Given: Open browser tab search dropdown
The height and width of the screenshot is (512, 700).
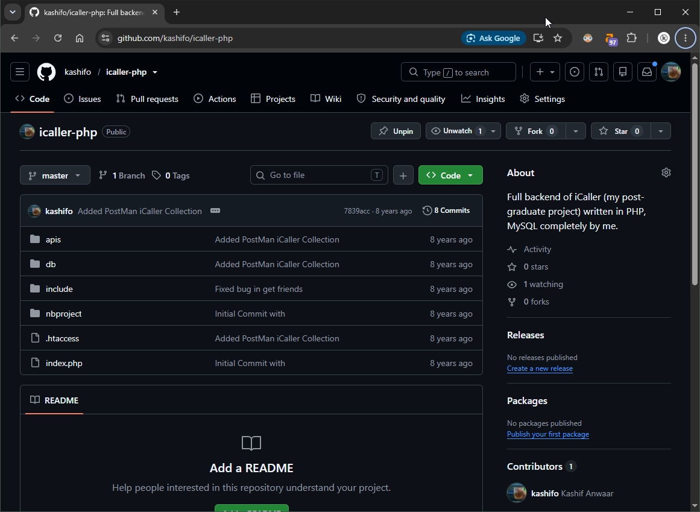Looking at the screenshot, I should click(x=13, y=12).
